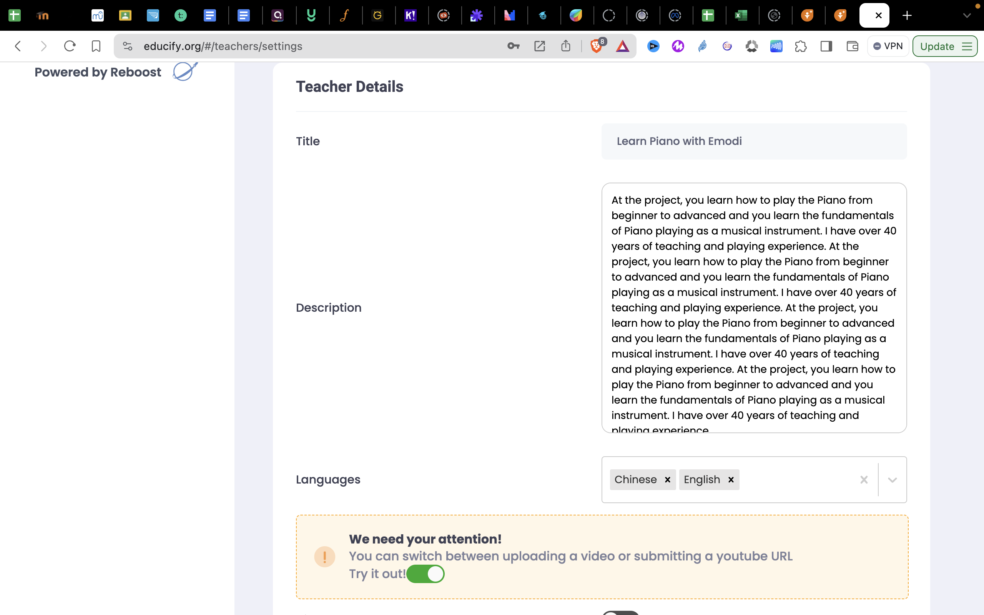This screenshot has height=615, width=984.
Task: Click the Title input field
Action: [x=754, y=141]
